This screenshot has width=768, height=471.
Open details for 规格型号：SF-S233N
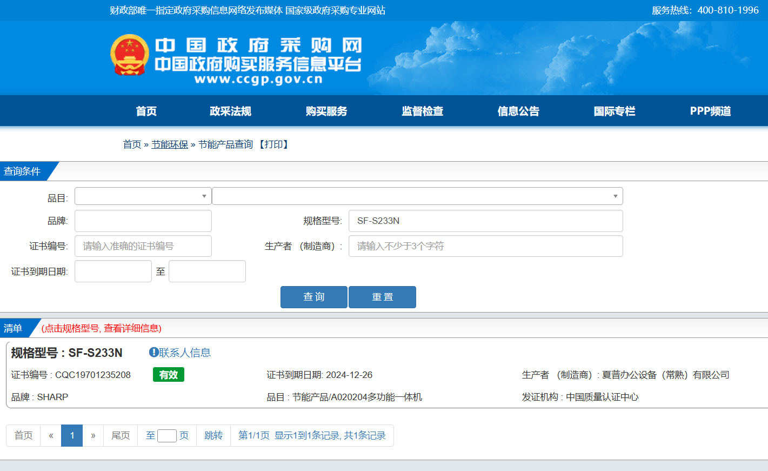coord(67,353)
